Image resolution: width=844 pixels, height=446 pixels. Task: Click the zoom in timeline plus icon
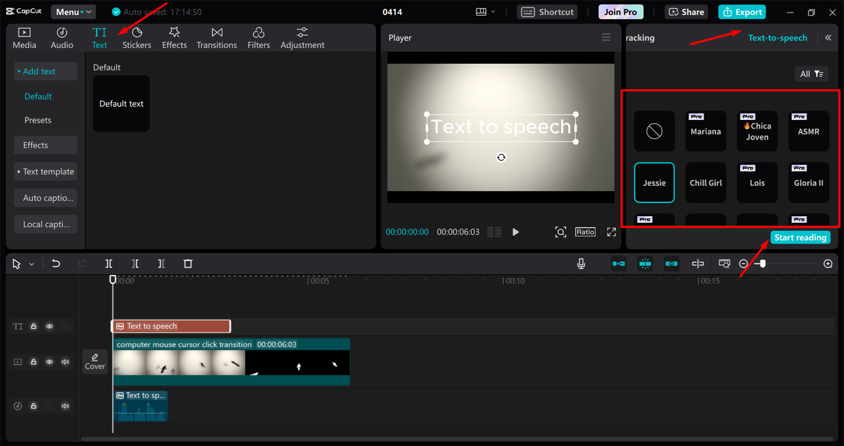(x=828, y=264)
